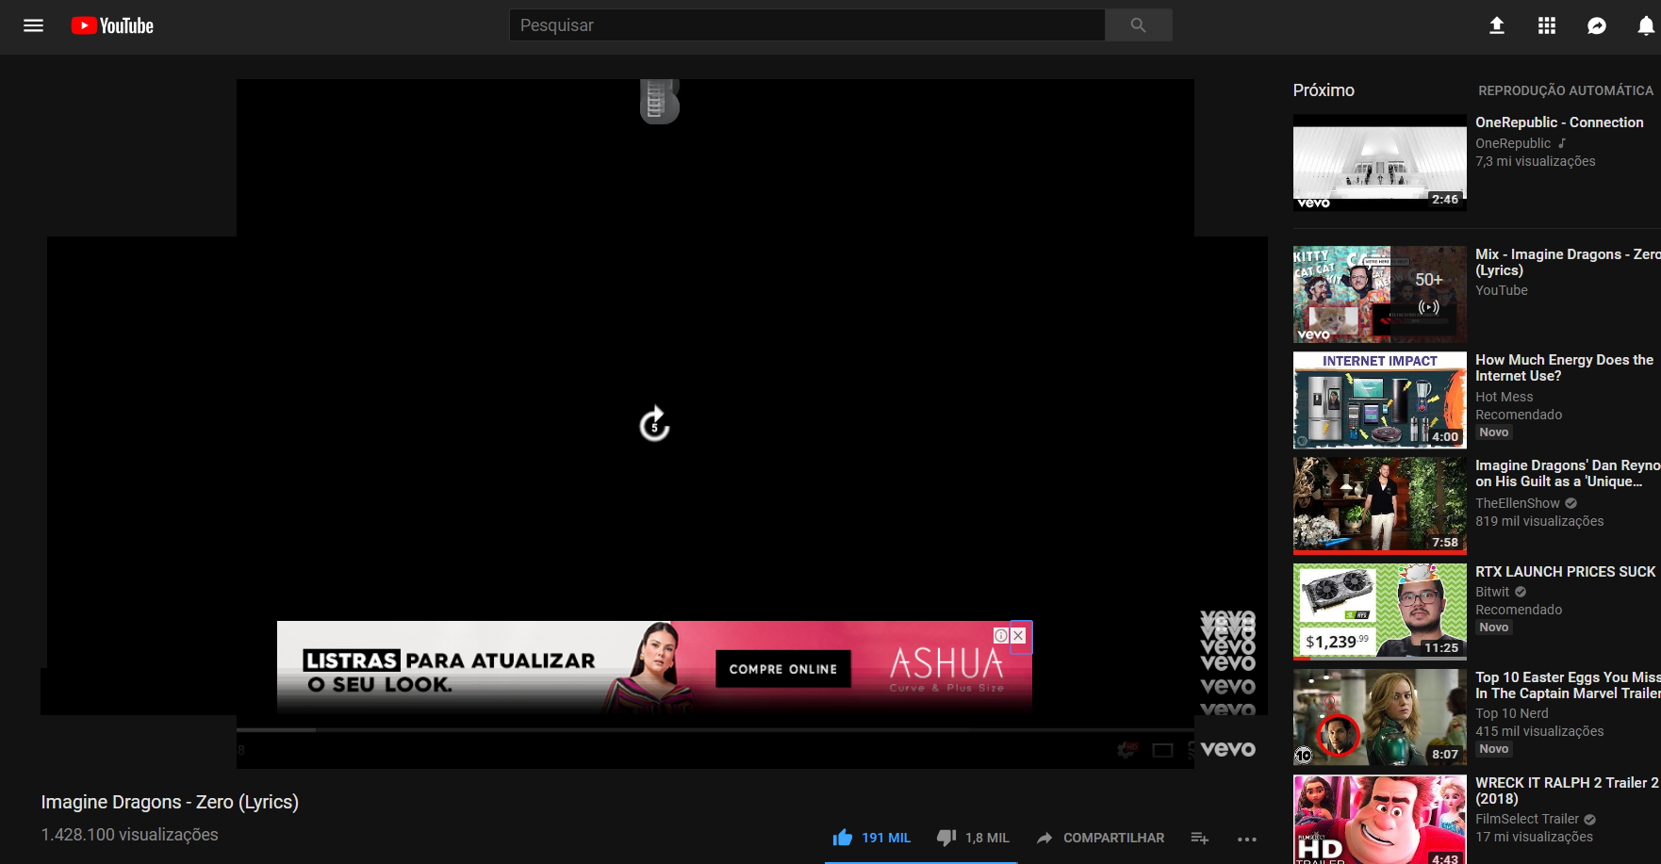
Task: Click the replay 5 seconds icon
Action: [652, 425]
